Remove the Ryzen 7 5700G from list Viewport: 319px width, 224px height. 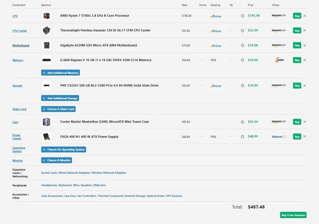(305, 16)
